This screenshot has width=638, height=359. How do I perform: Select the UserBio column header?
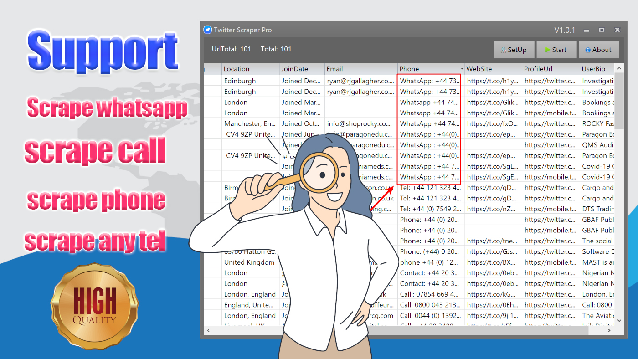point(597,69)
